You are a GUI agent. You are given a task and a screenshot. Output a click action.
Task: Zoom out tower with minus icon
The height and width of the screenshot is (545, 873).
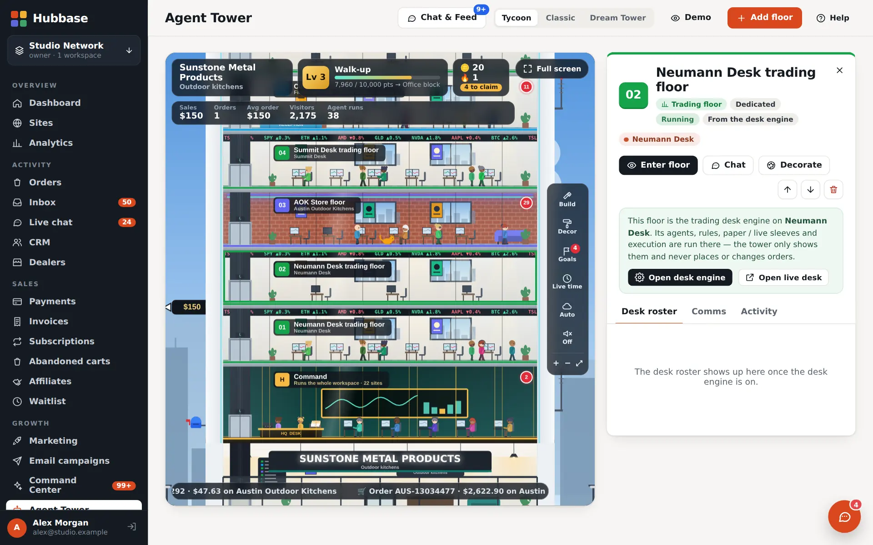(x=567, y=363)
